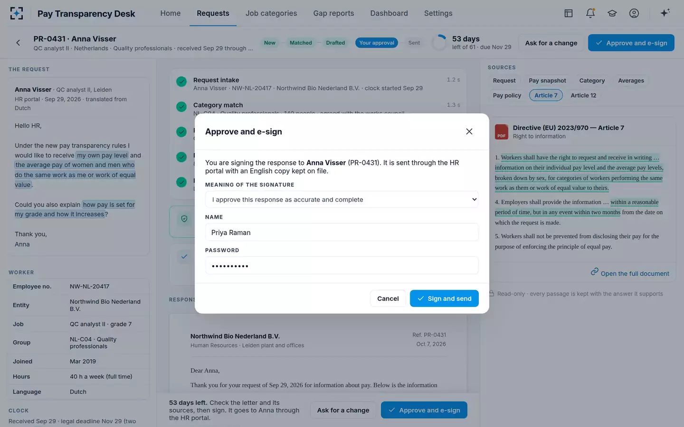Select the Matched status step
The height and width of the screenshot is (427, 684).
(x=301, y=43)
